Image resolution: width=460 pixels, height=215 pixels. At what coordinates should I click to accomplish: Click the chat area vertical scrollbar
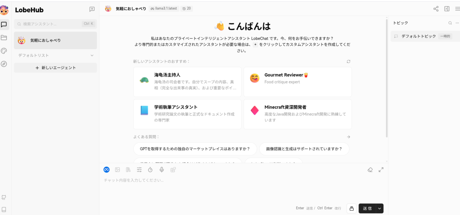coord(386,79)
